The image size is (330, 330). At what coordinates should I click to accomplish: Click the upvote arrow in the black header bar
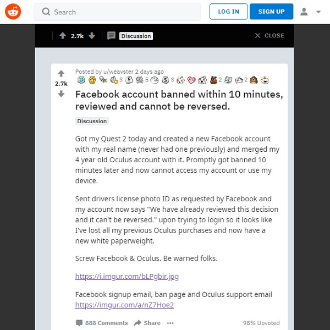(x=63, y=36)
